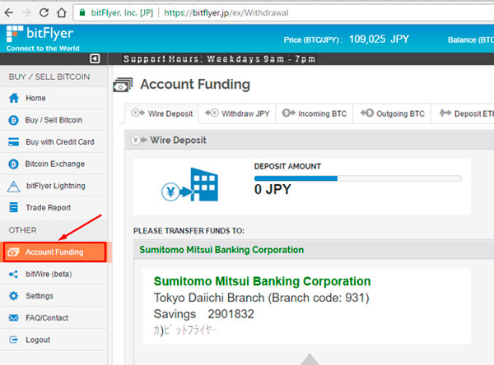Open Buy / Sell Bitcoin page
Image resolution: width=494 pixels, height=365 pixels.
[x=54, y=120]
